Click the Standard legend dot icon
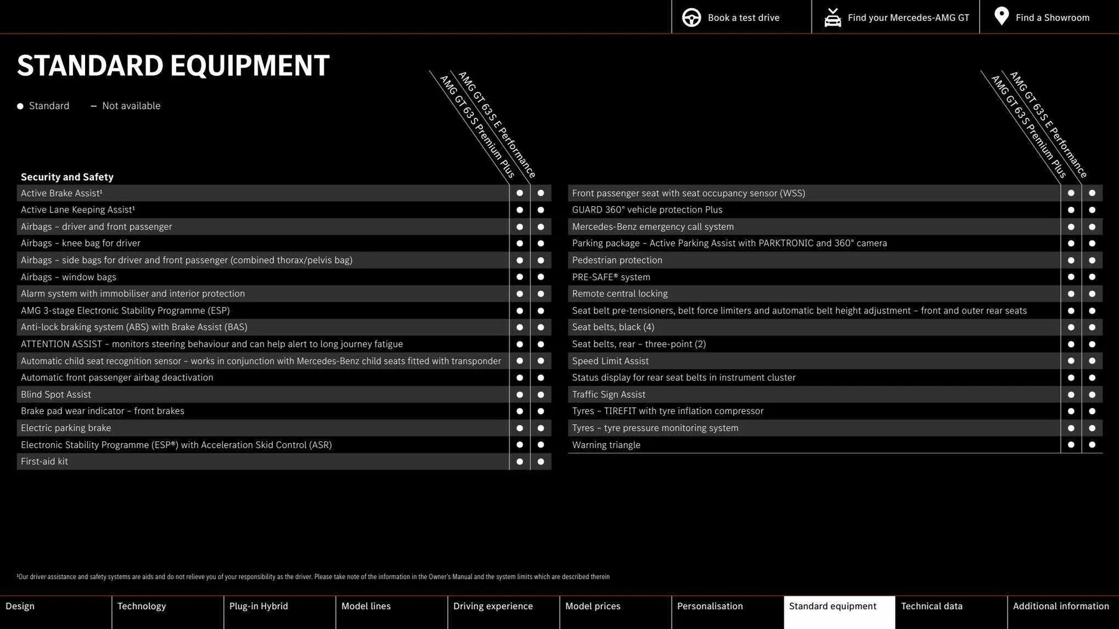Viewport: 1119px width, 629px height. click(20, 106)
